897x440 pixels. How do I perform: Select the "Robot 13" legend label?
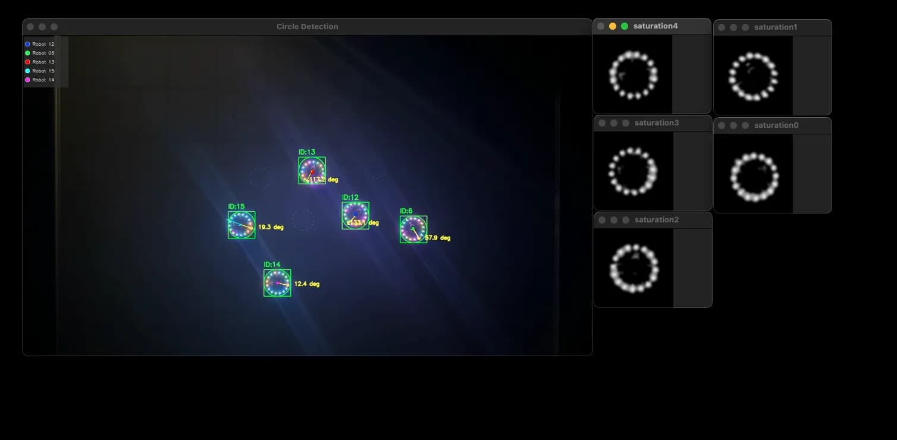click(43, 62)
